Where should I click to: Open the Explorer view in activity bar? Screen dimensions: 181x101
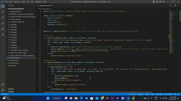point(3,6)
